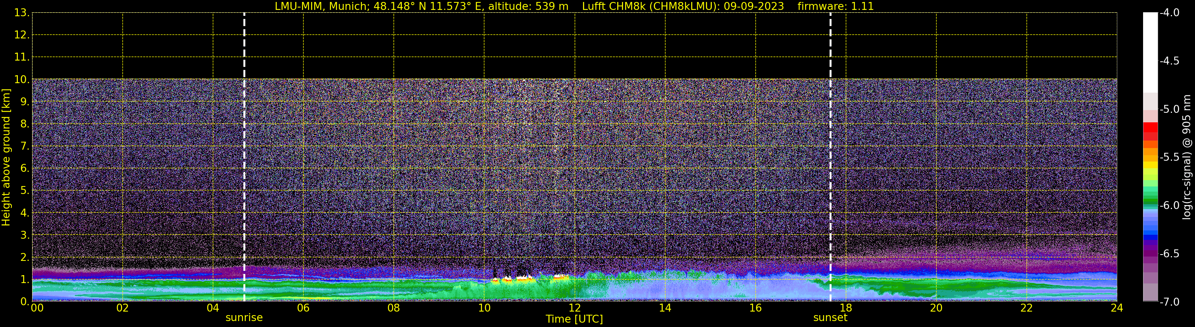1195x327 pixels.
Task: Select the 'sunrise' label below the time axis
Action: click(244, 318)
